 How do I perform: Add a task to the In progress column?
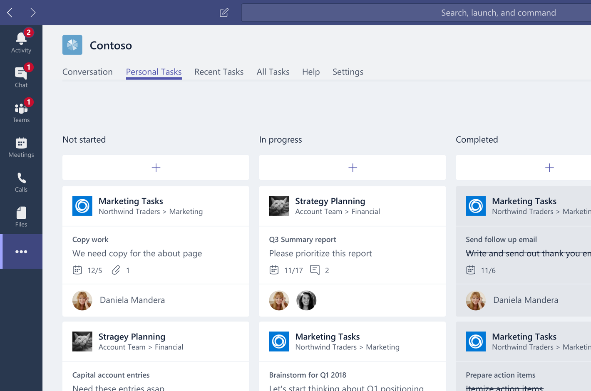click(x=353, y=167)
